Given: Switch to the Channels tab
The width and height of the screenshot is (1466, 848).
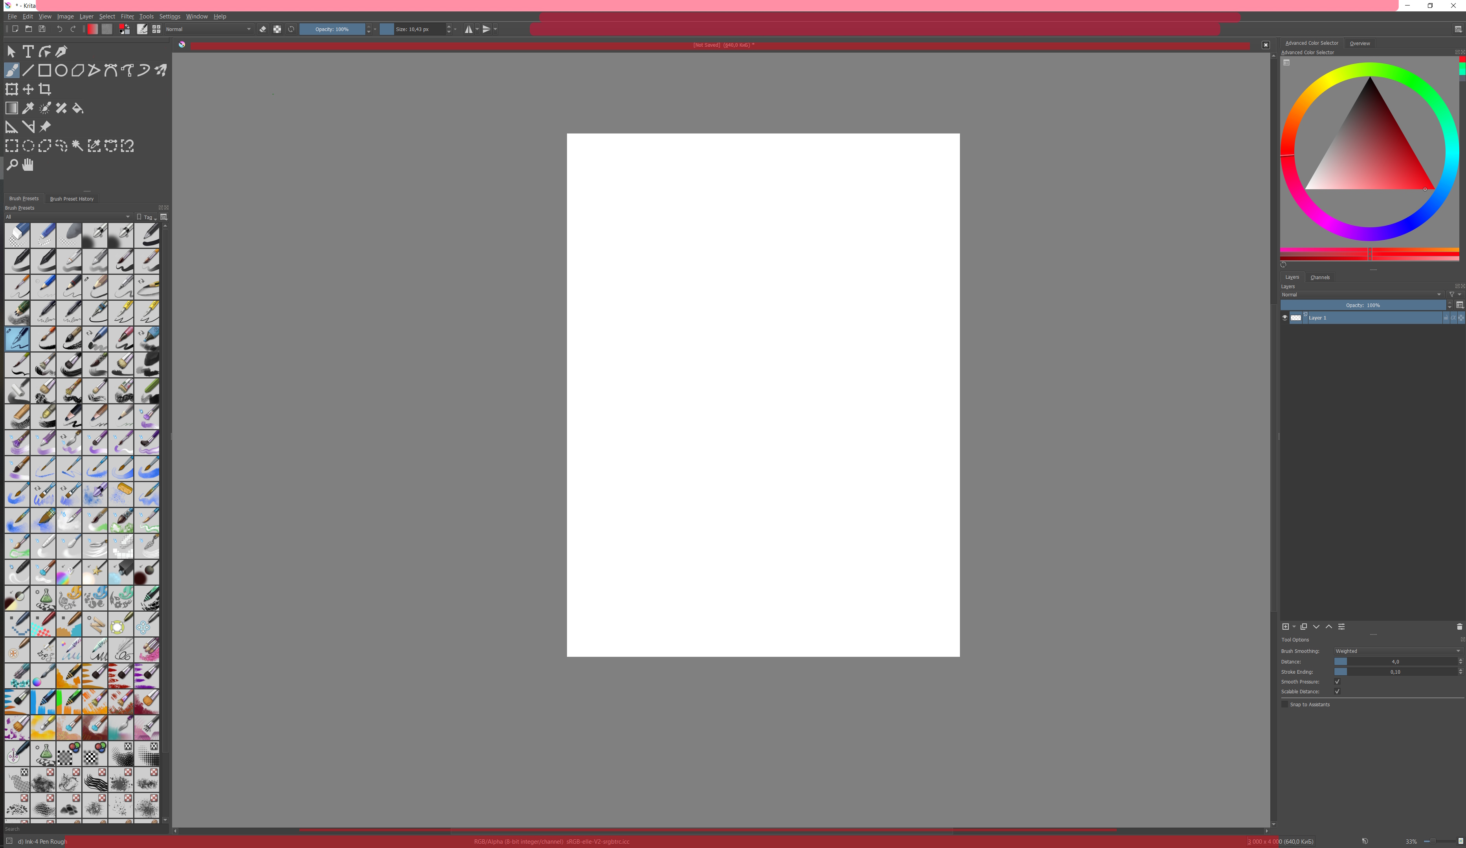Looking at the screenshot, I should (1320, 277).
